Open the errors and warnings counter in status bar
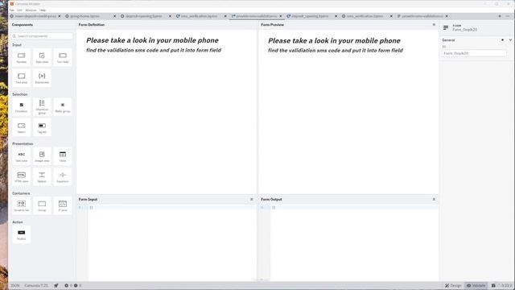The width and height of the screenshot is (515, 290). [x=73, y=285]
